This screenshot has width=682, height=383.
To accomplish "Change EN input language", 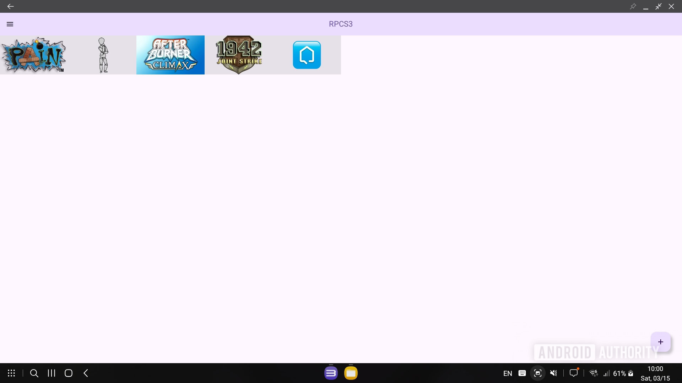I will 508,373.
